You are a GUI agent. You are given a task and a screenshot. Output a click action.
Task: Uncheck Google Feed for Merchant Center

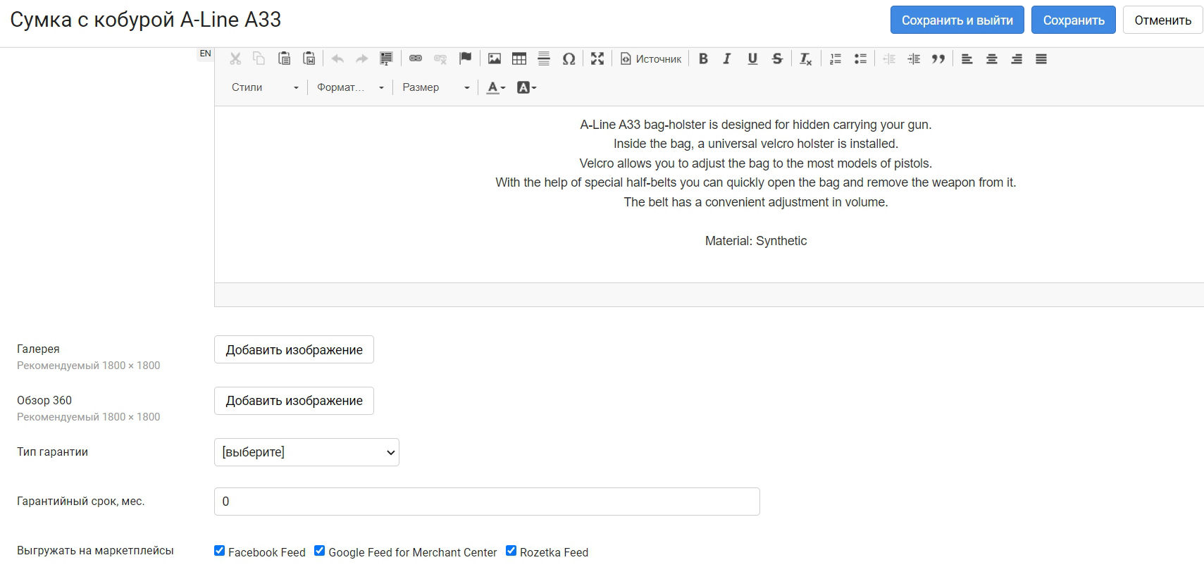[x=320, y=551]
